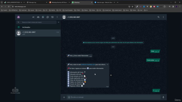Image resolution: width=182 pixels, height=102 pixels.
Task: Install app icon in address bar
Action: click(129, 7)
